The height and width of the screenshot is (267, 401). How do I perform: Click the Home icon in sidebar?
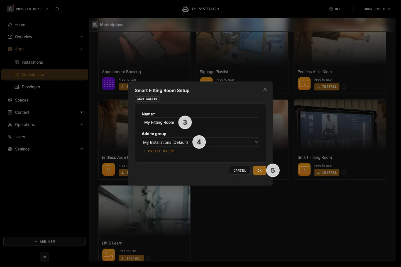click(x=10, y=24)
